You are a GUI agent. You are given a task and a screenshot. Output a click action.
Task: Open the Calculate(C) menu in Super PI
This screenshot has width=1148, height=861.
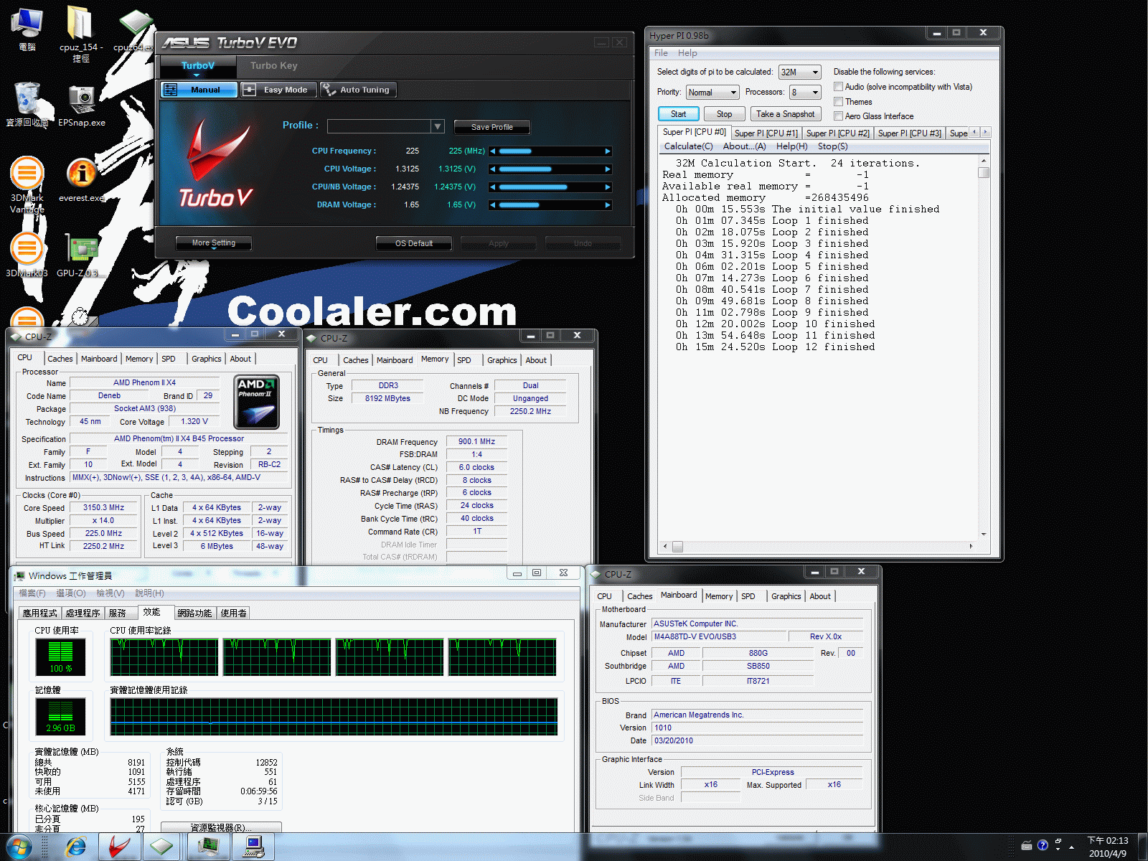pyautogui.click(x=689, y=146)
